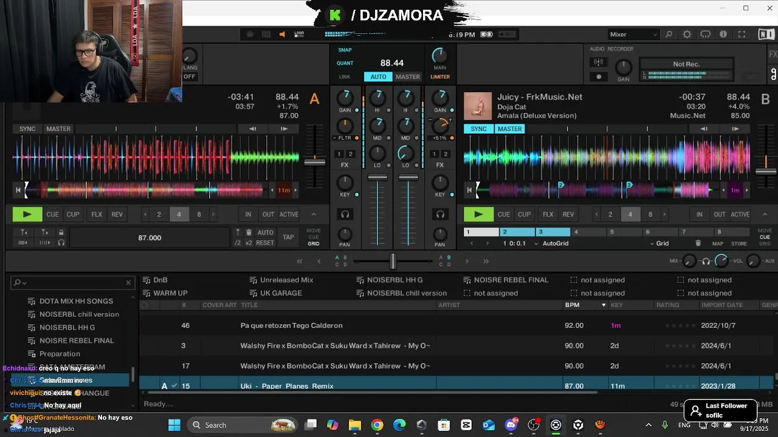
Task: Toggle MASTER on deck B
Action: (509, 129)
